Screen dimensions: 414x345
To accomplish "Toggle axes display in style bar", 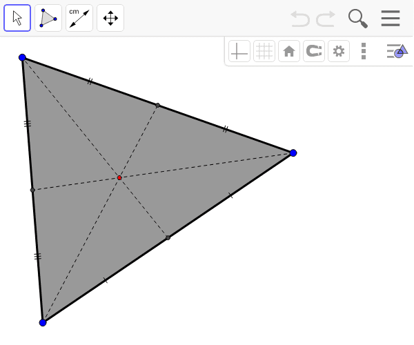I will coord(239,51).
